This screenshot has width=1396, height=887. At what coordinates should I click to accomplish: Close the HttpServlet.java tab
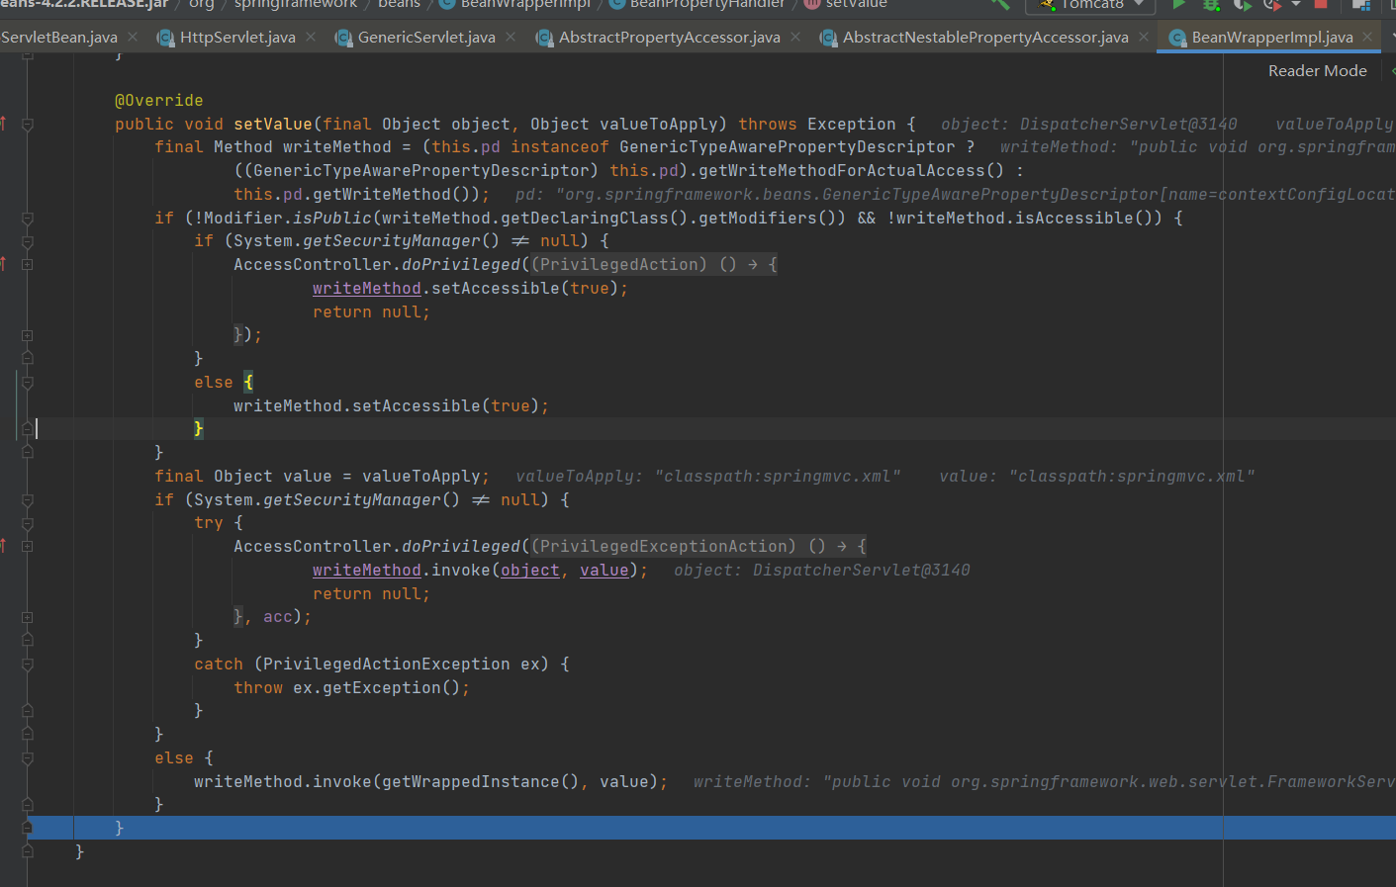click(311, 37)
